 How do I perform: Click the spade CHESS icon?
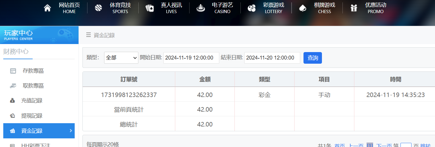click(x=303, y=8)
